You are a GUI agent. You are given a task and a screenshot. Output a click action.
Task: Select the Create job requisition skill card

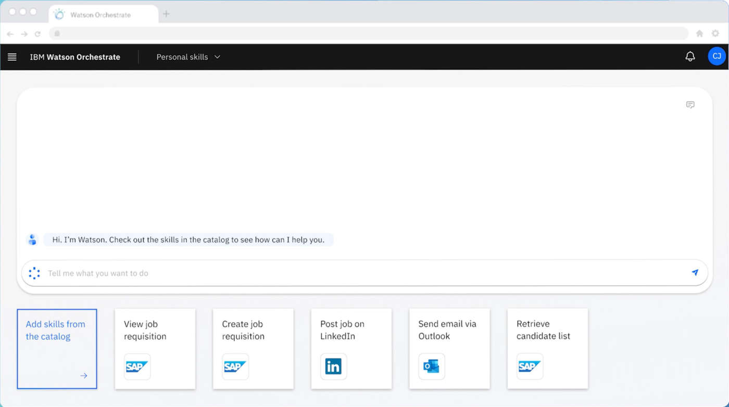point(253,348)
